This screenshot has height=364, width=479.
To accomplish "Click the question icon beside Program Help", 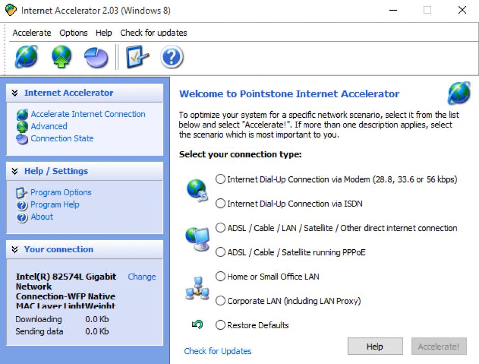I will (22, 205).
